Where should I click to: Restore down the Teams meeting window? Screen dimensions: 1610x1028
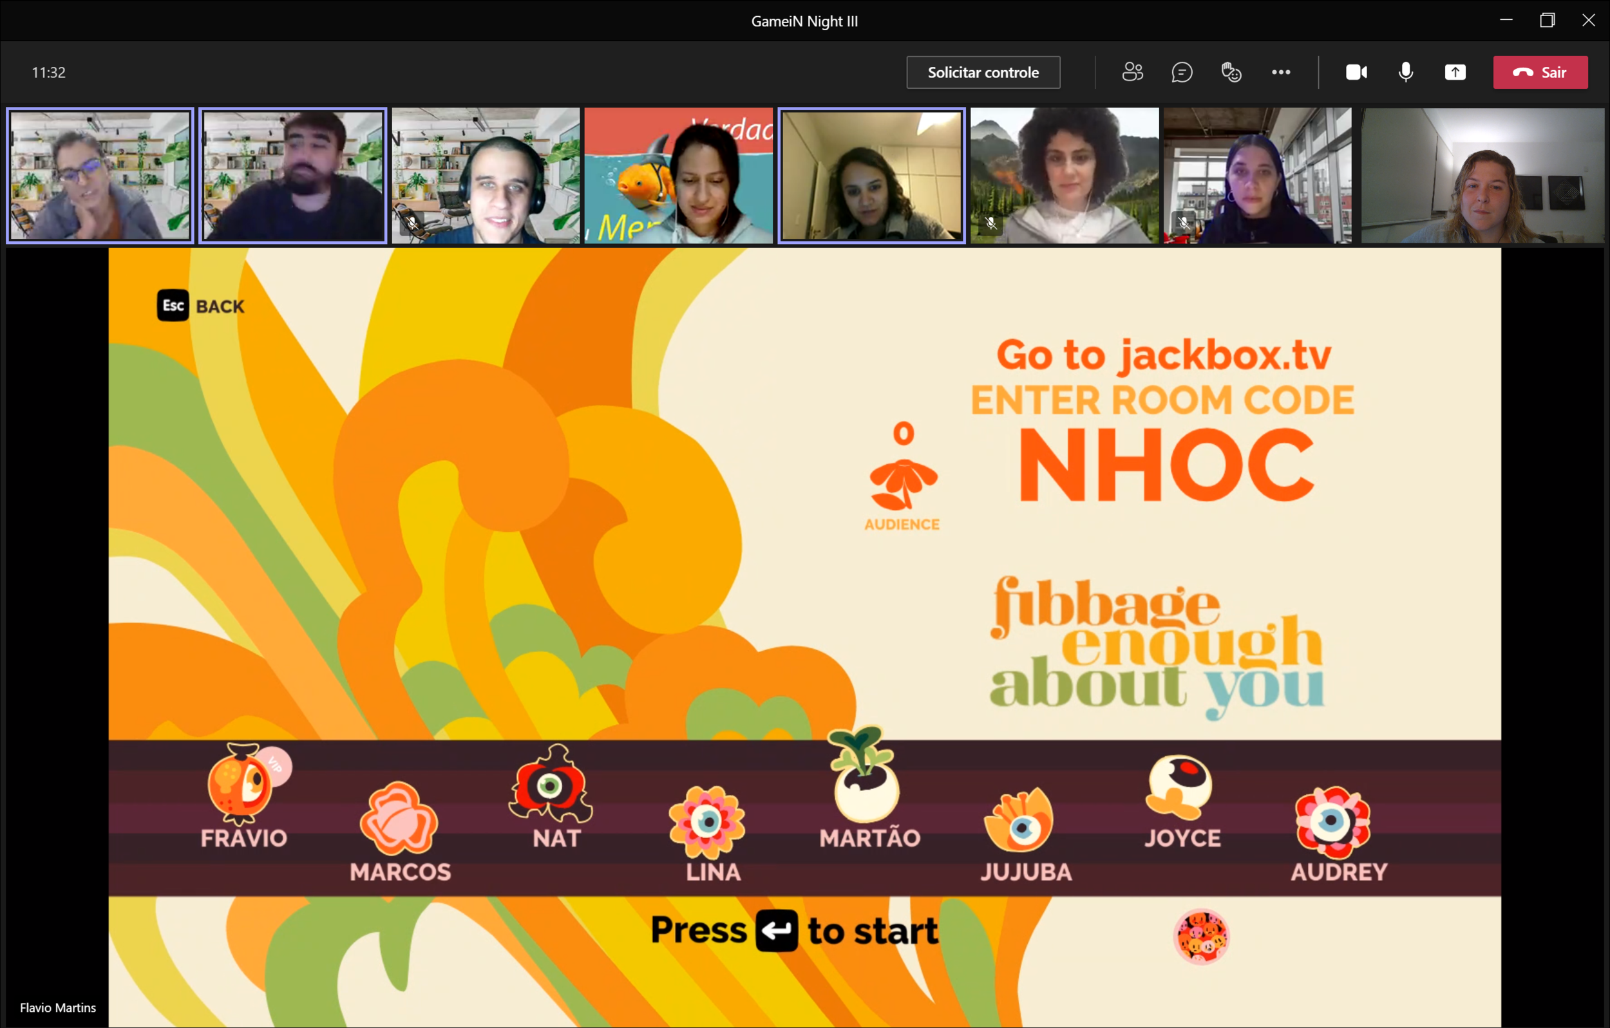coord(1547,20)
